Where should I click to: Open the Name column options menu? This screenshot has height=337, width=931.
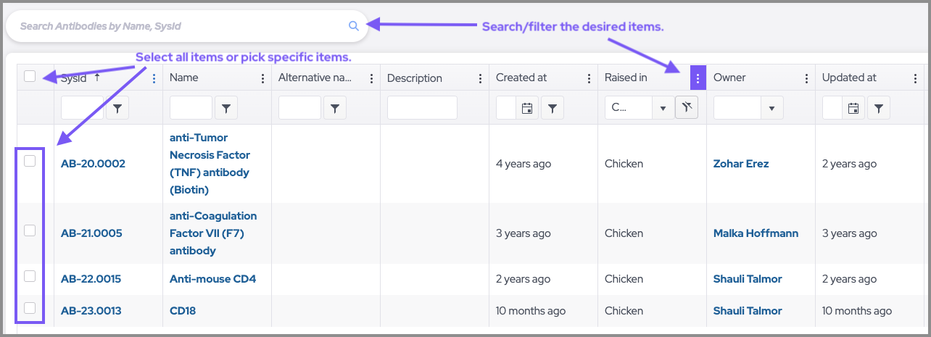tap(262, 78)
